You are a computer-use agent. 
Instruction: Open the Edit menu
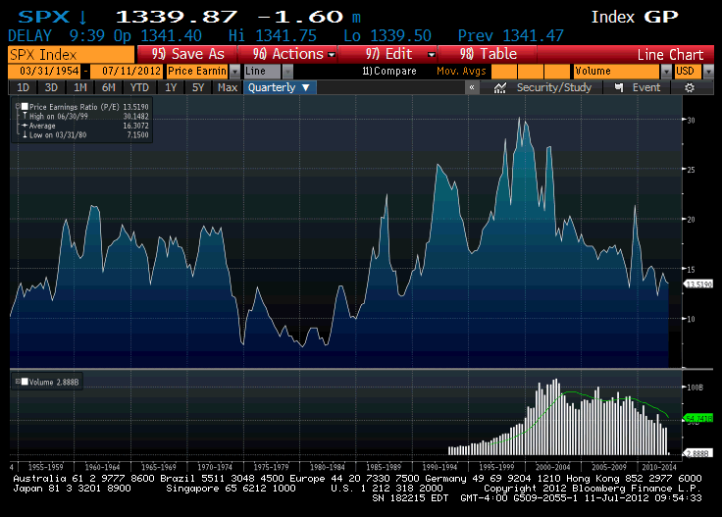[398, 54]
